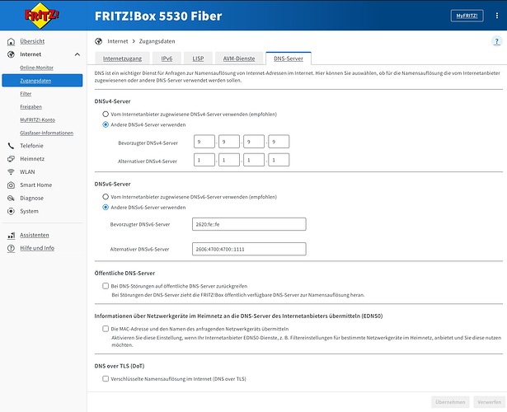507x412 pixels.
Task: Enable DNS over TLS encrypted name resolution
Action: 105,378
